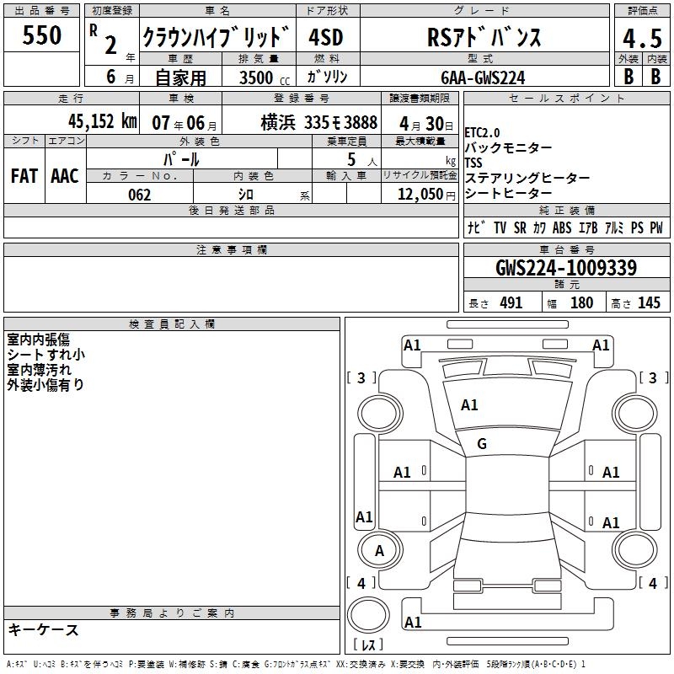Click the door type 4SD

(x=326, y=37)
